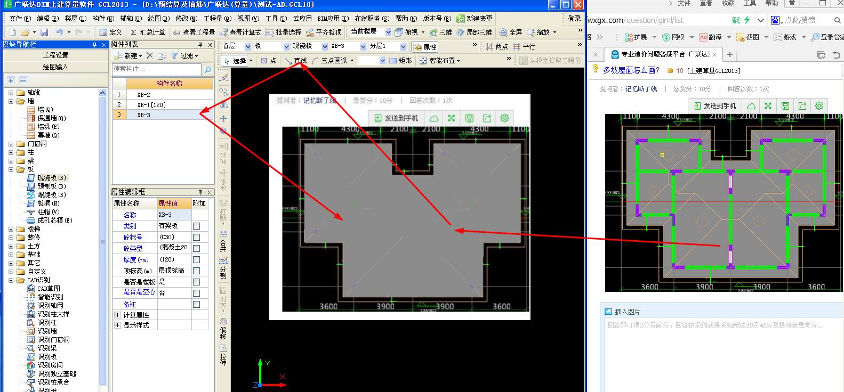Screen dimensions: 844x392
Task: Open the BIM应用(I) menu
Action: [333, 19]
